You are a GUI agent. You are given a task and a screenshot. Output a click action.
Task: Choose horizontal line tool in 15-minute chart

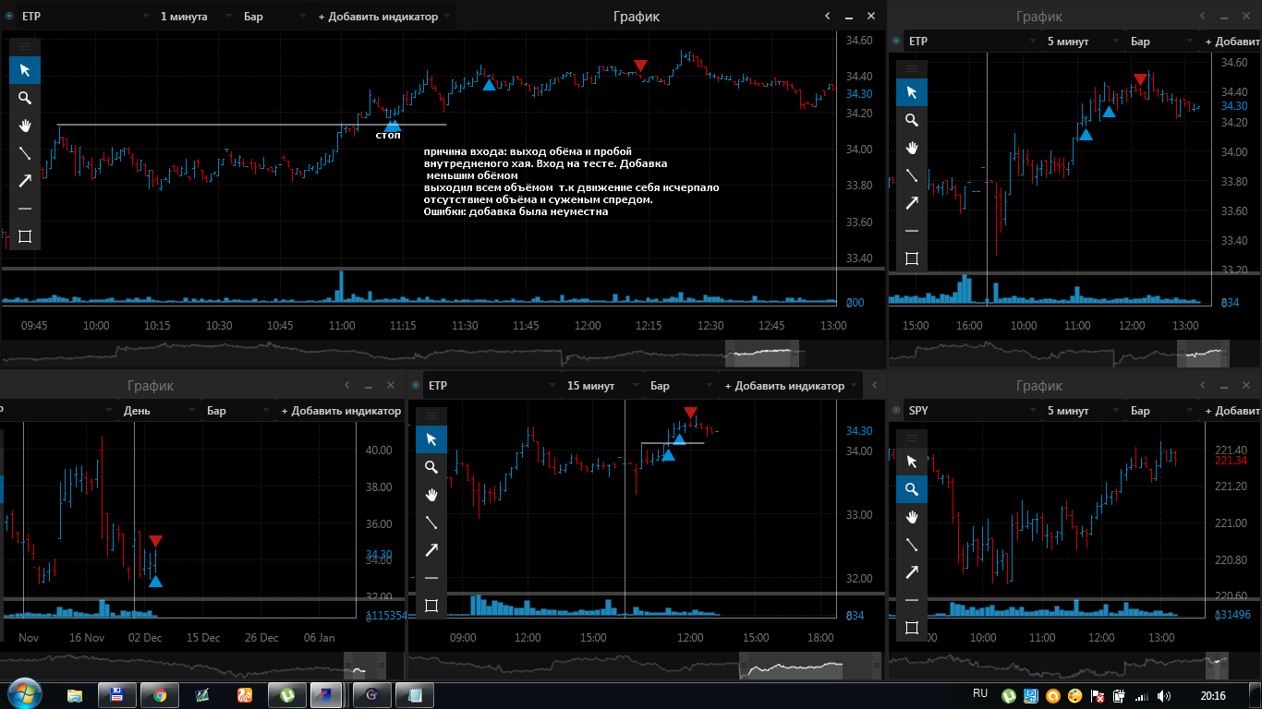[x=431, y=578]
